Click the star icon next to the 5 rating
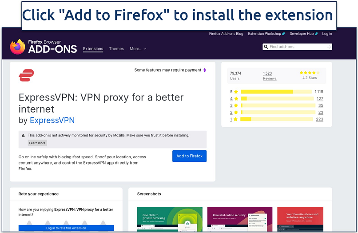 click(x=236, y=92)
